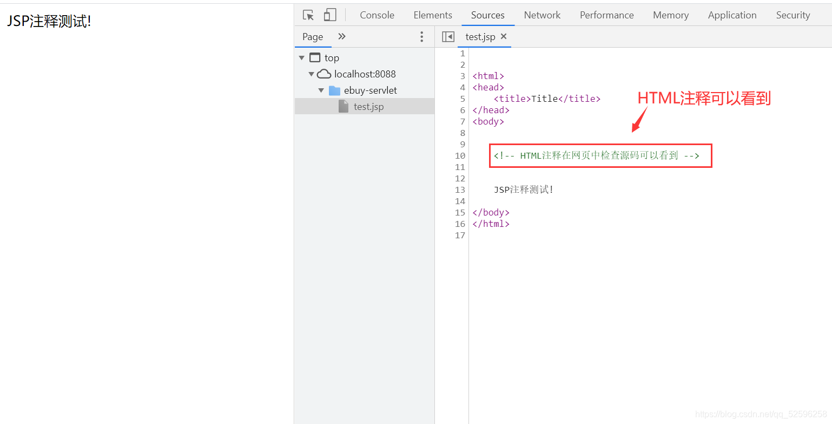Click the ebuy-servlet folder icon
The height and width of the screenshot is (424, 832).
pos(334,90)
